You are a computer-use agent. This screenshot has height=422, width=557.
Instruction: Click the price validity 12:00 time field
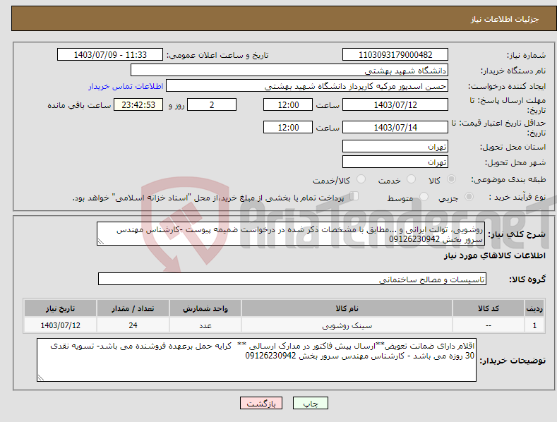click(288, 127)
